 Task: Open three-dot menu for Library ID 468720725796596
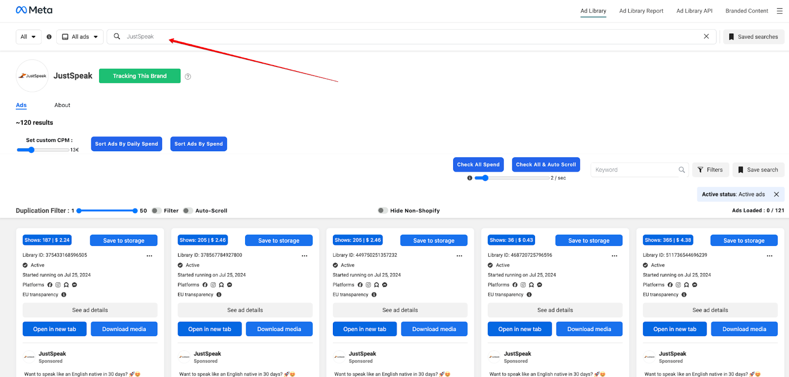pos(614,256)
